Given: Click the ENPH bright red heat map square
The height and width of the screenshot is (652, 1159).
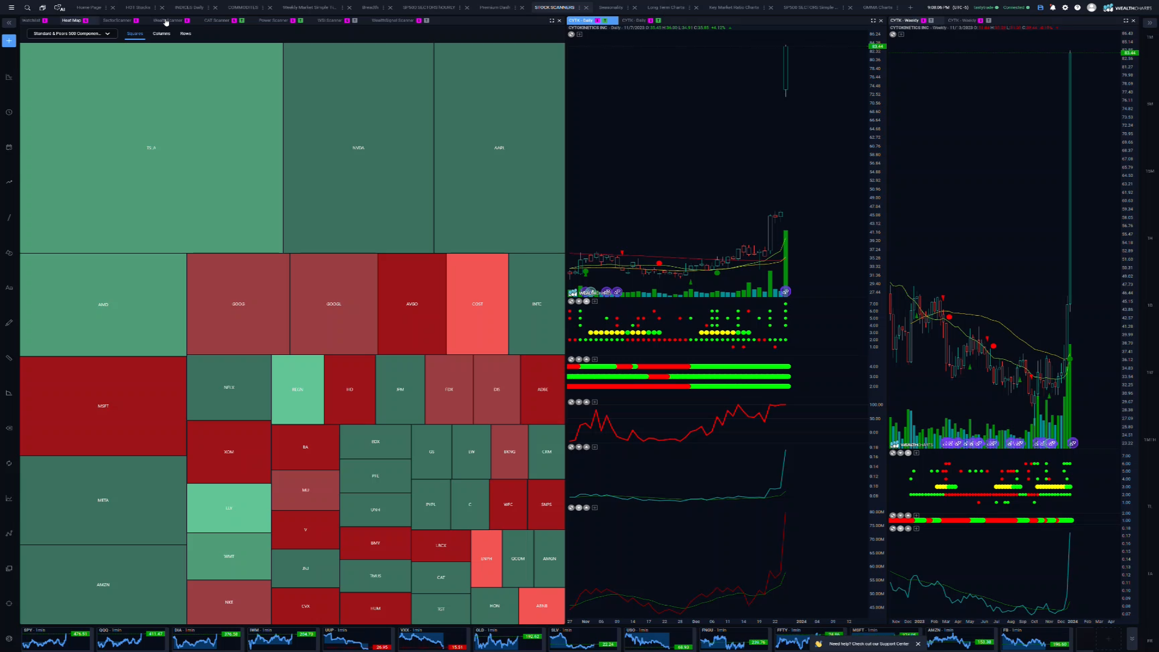Looking at the screenshot, I should [x=487, y=558].
